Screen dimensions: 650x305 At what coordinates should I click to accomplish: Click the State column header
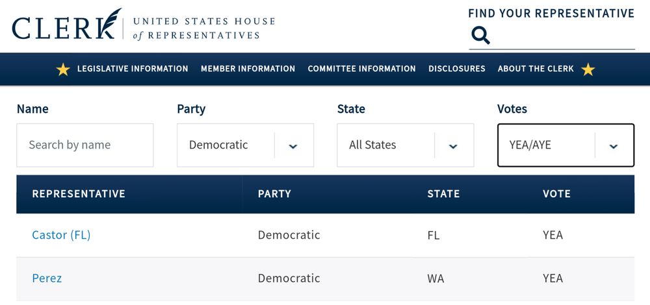(x=443, y=193)
